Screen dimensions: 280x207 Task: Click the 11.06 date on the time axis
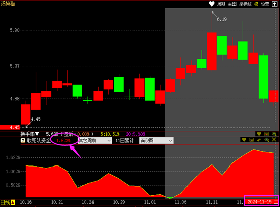[181, 202]
